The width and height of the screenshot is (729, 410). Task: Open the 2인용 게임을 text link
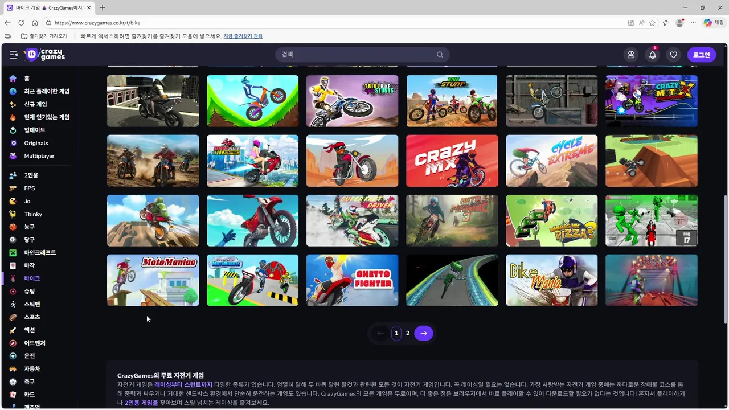(141, 403)
